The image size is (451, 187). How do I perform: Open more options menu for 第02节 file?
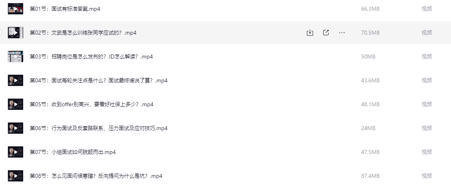click(x=342, y=33)
